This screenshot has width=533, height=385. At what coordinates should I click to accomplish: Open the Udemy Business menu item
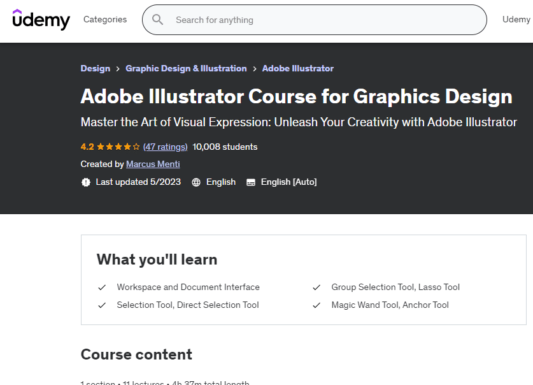click(x=516, y=20)
